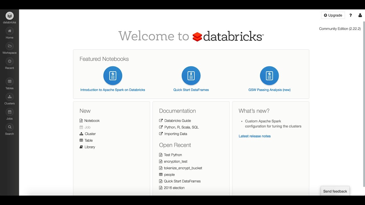This screenshot has height=205, width=365.
Task: Open recent notebook encryption_test
Action: coord(173,161)
